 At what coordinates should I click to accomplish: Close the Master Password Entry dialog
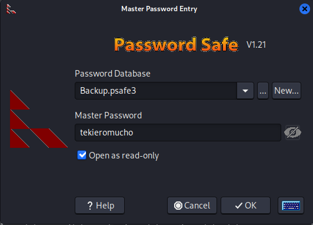point(305,9)
